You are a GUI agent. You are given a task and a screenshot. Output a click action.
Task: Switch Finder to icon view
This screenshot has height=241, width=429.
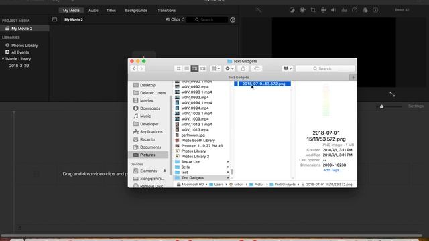click(178, 68)
